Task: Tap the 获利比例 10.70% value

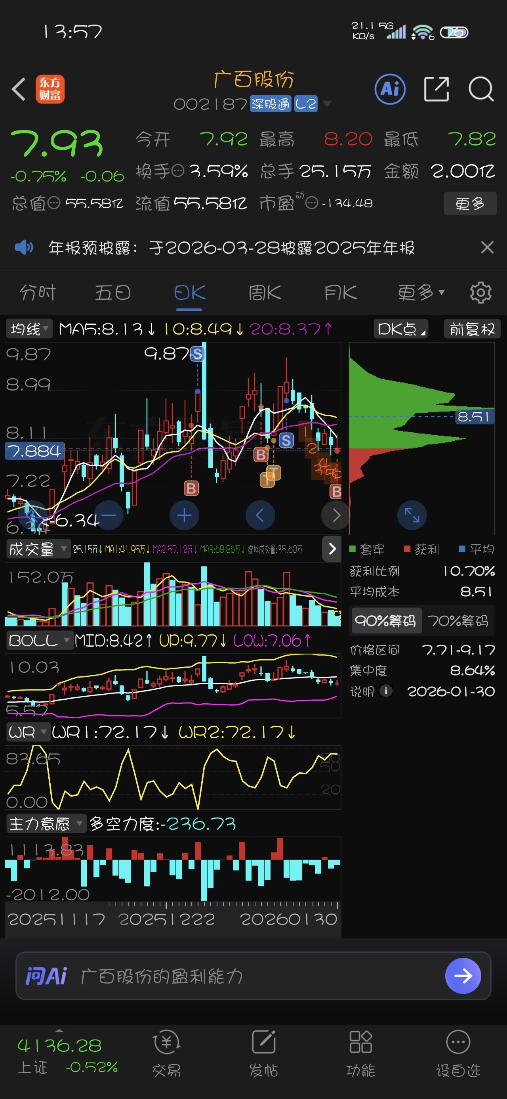Action: pyautogui.click(x=469, y=571)
